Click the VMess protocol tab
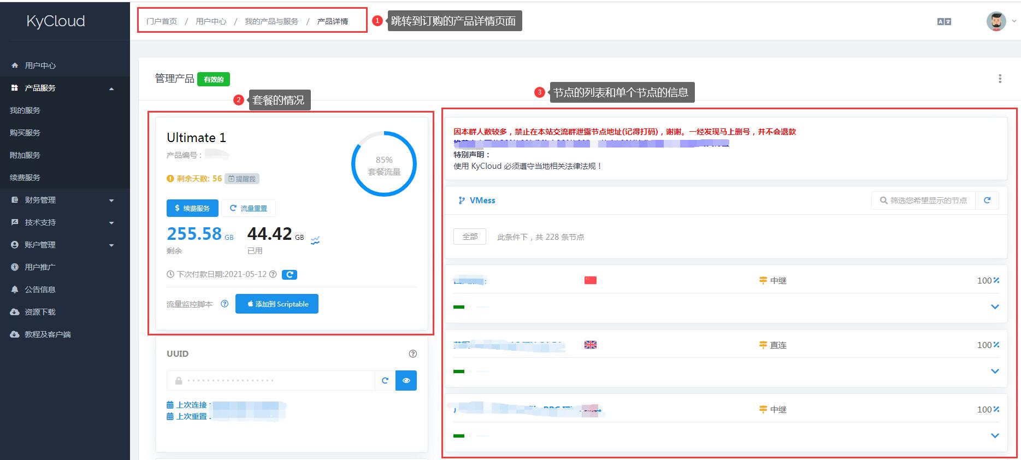Screen dimensions: 1021x460 point(477,200)
